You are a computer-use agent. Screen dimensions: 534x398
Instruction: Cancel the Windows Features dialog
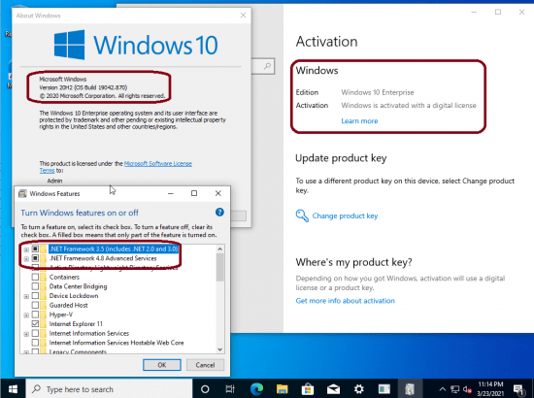click(x=205, y=365)
